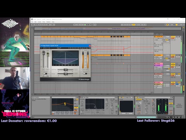Screen dimensions: 186x140
Task: Click the Record button in transport
Action: pyautogui.click(x=89, y=24)
